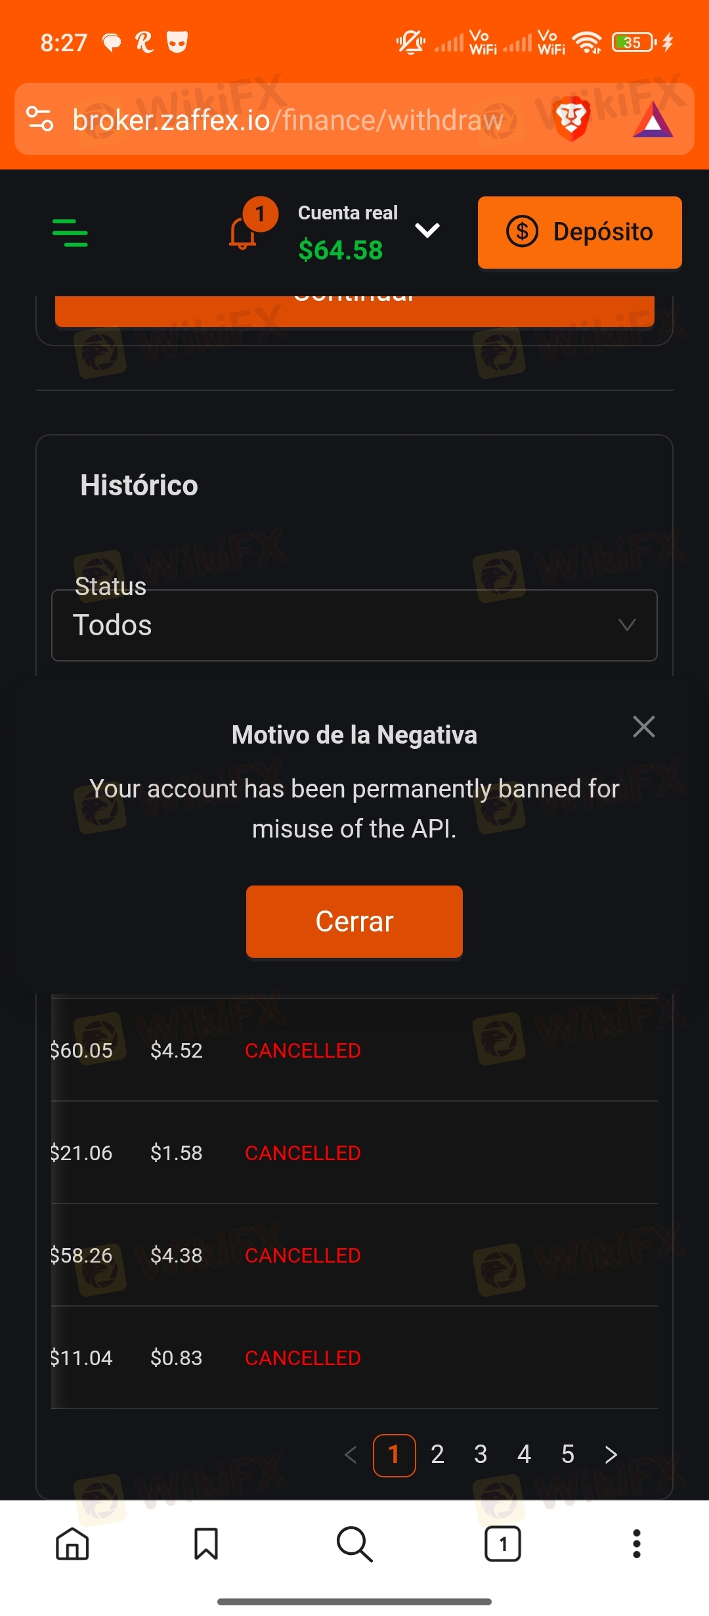Tap the Brave Rewards triangle icon
The height and width of the screenshot is (1616, 709).
[653, 121]
